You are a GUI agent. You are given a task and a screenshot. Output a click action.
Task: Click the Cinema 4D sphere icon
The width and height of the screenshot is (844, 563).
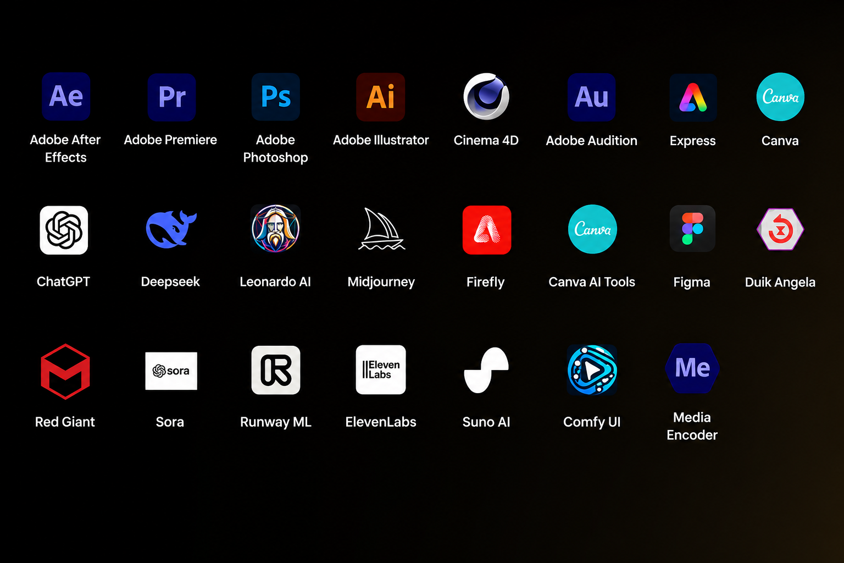486,96
